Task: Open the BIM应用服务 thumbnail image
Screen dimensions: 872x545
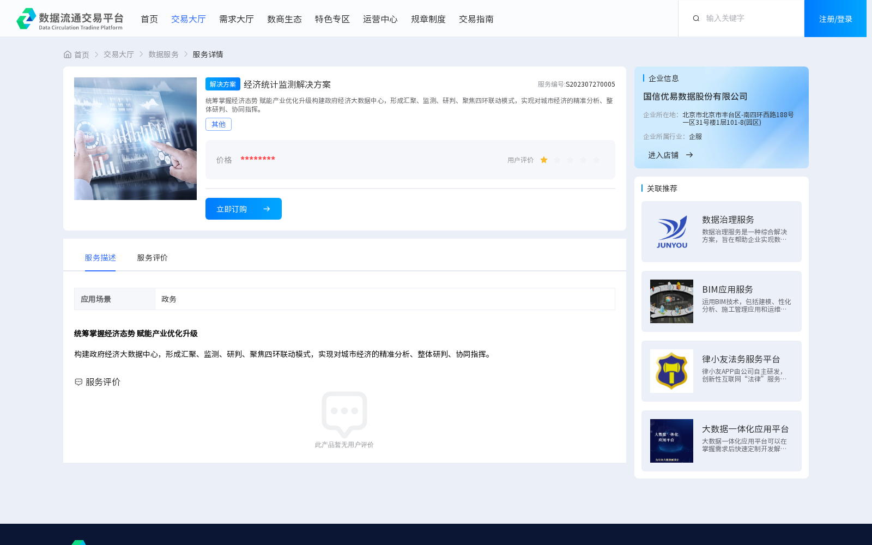Action: click(671, 301)
